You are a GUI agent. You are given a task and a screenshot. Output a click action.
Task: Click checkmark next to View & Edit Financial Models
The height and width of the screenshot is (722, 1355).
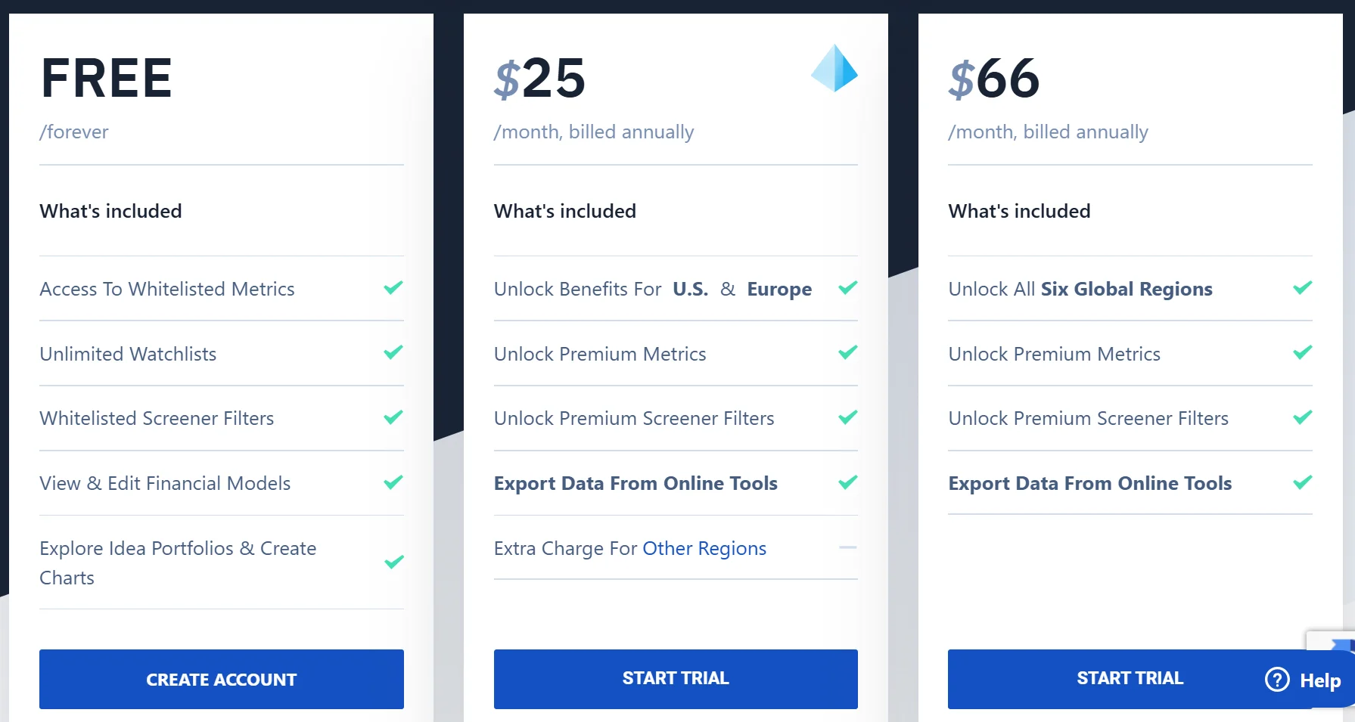point(393,482)
